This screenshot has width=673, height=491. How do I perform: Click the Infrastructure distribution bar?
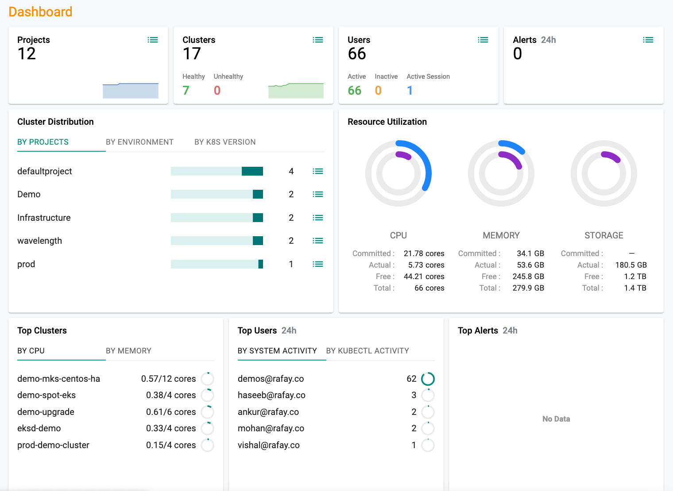click(x=217, y=218)
